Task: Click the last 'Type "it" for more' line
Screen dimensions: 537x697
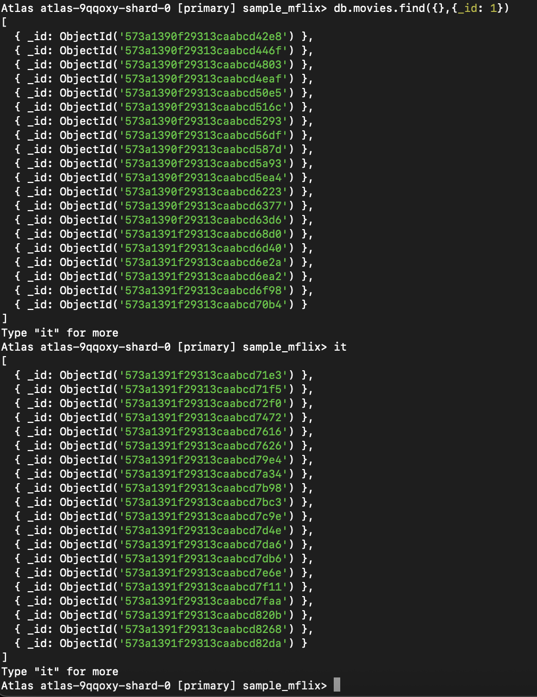Action: [x=60, y=671]
